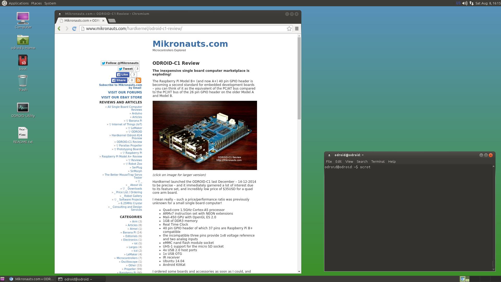
Task: Open the Chromium hamburger menu
Action: point(297,29)
